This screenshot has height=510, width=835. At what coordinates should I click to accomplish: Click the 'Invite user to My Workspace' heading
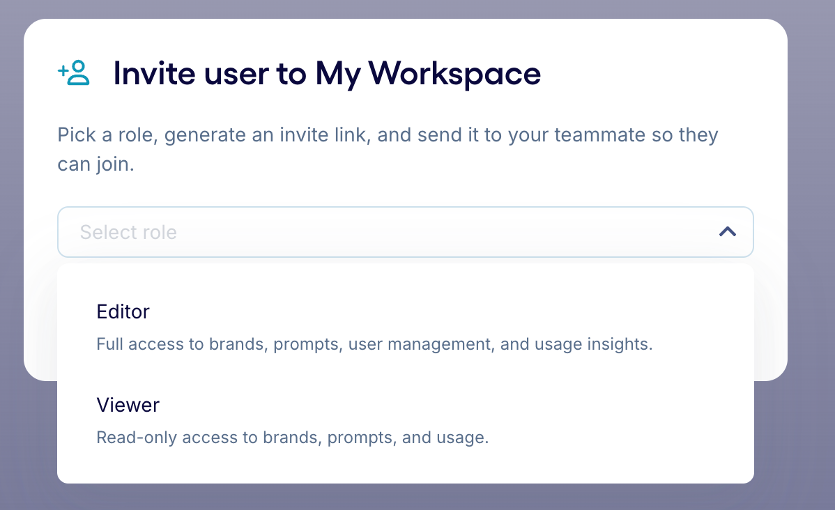coord(327,73)
